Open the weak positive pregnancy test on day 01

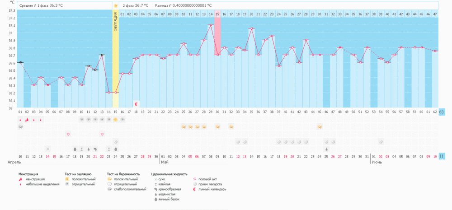point(20,126)
